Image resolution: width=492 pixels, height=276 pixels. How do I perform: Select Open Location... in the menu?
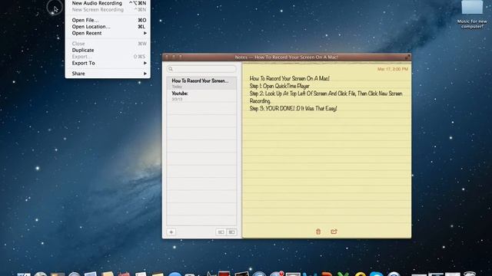(x=108, y=27)
